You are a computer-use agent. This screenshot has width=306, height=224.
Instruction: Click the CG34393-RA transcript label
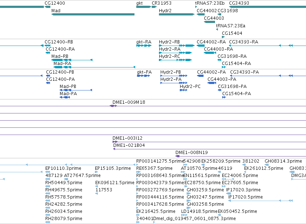point(243,42)
